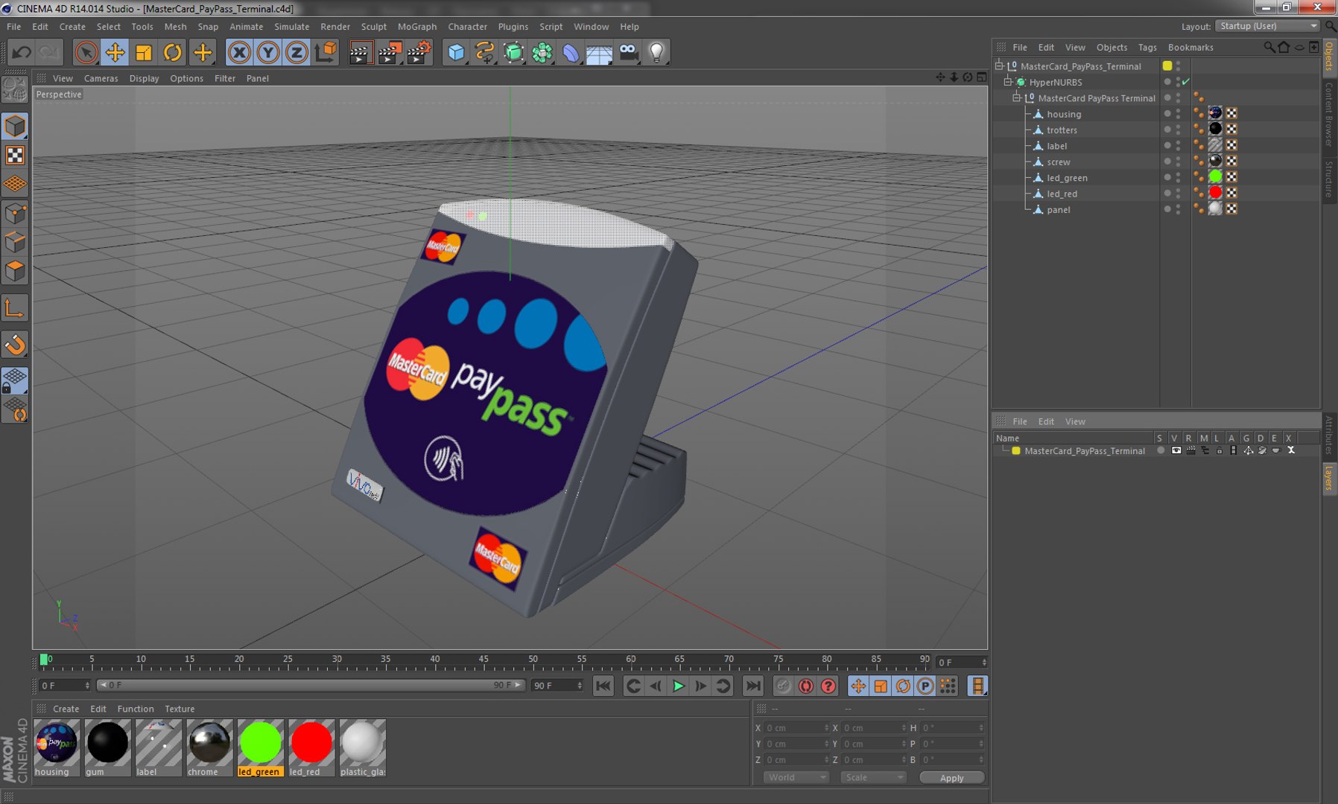The image size is (1338, 804).
Task: Click the Render View icon
Action: pyautogui.click(x=360, y=52)
